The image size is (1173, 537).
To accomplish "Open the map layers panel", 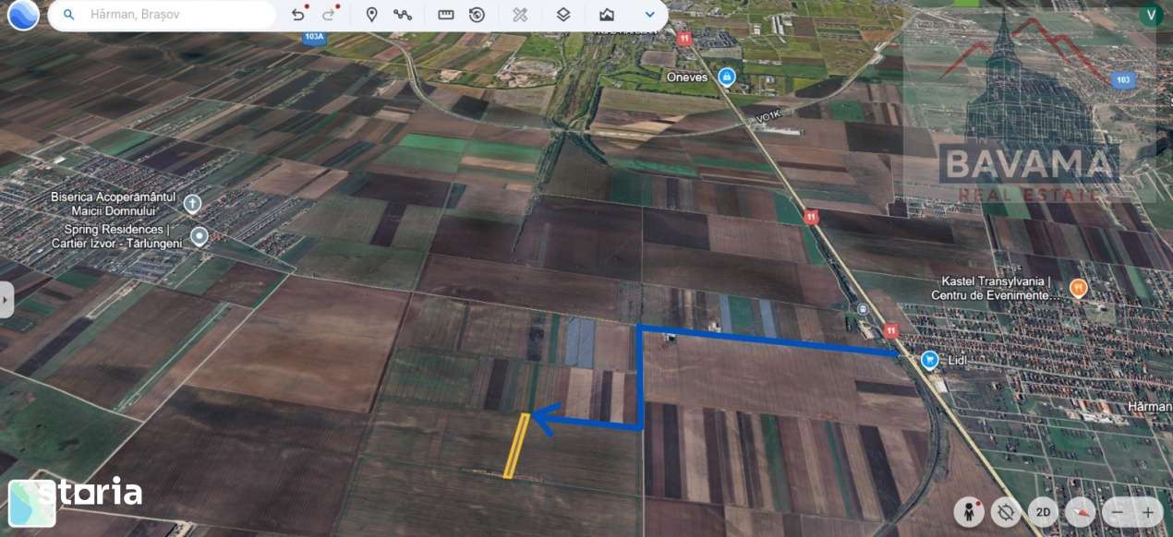I will point(563,15).
